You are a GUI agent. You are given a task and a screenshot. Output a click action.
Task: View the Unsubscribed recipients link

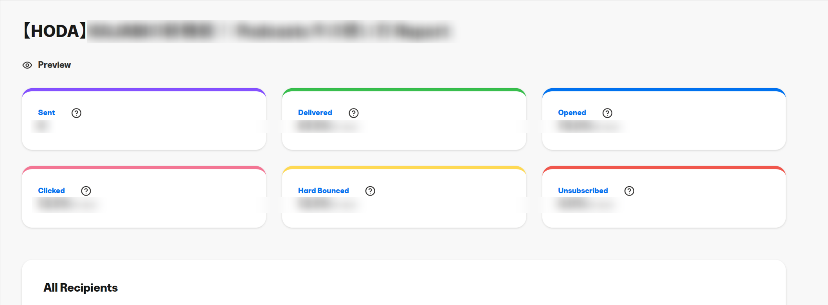[x=583, y=191]
